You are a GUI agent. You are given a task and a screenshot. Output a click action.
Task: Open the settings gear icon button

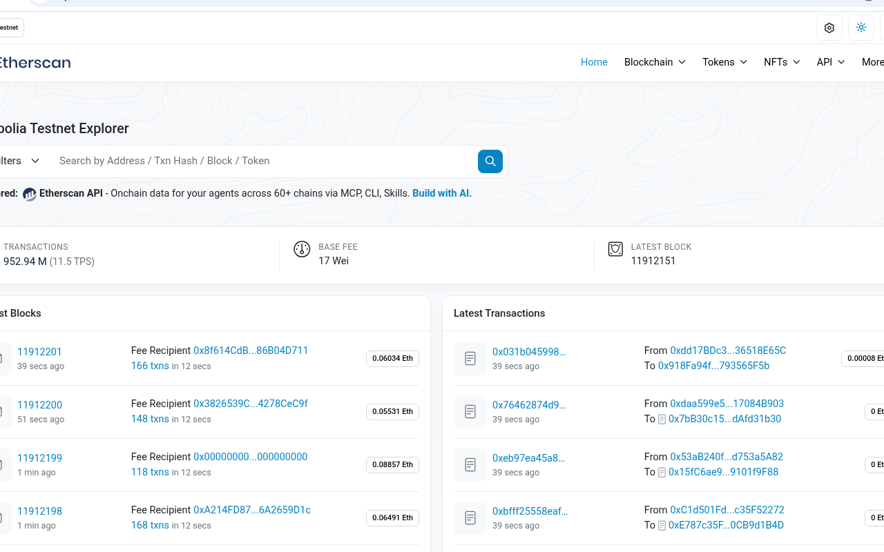coord(829,28)
